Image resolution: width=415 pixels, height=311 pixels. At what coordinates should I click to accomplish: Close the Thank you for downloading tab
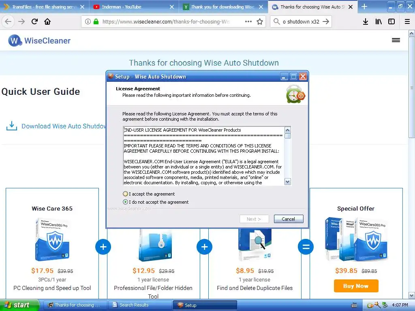261,7
